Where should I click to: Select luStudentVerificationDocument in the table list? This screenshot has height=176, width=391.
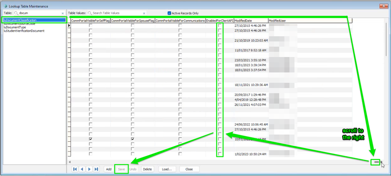pyautogui.click(x=24, y=31)
